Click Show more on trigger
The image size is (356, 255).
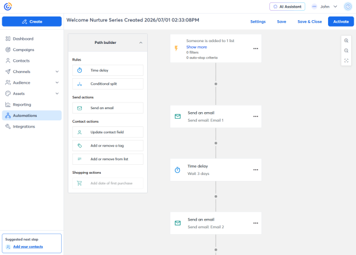(x=196, y=47)
